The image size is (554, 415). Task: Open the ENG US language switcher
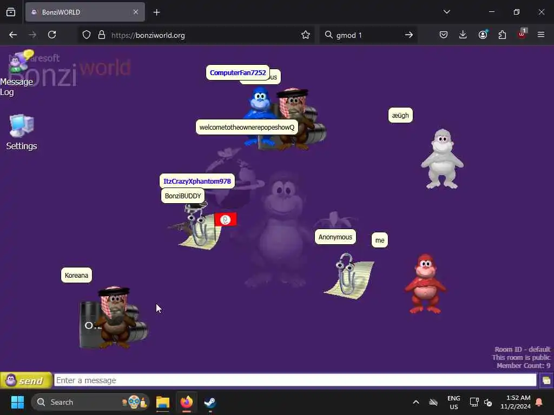coord(454,402)
